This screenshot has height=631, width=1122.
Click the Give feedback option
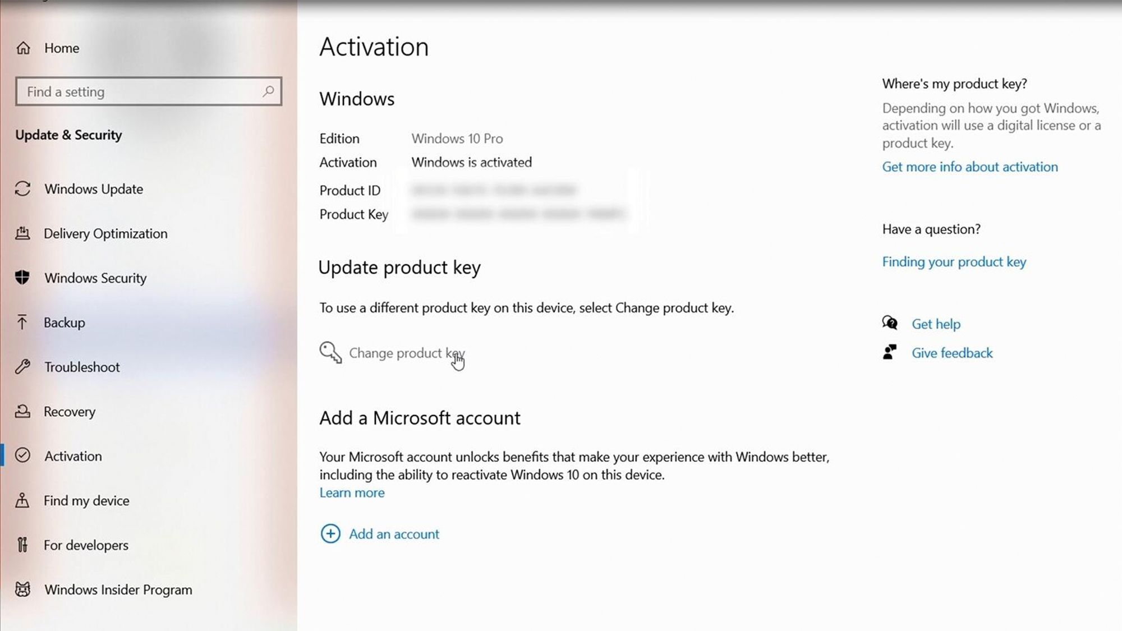click(953, 353)
